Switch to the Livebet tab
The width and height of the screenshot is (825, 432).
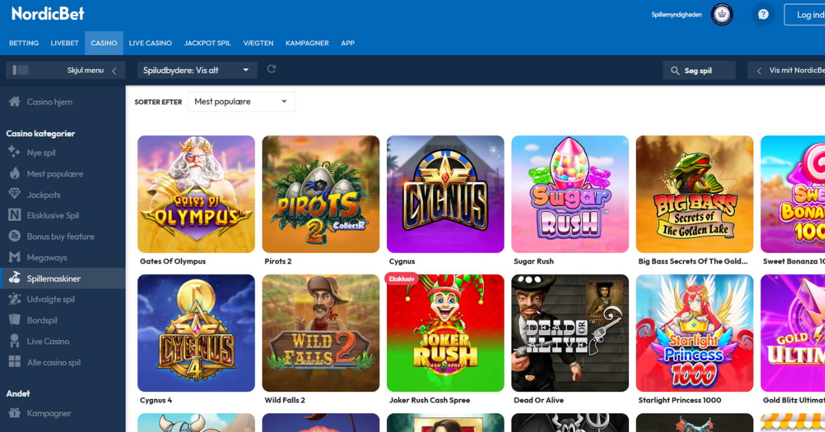point(65,43)
